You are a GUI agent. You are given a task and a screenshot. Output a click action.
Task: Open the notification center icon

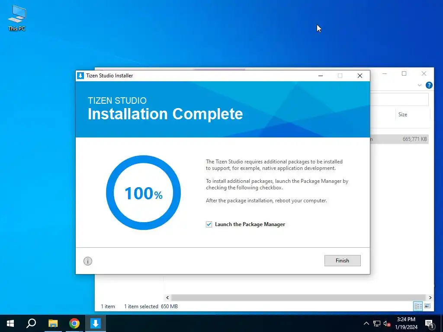(429, 323)
